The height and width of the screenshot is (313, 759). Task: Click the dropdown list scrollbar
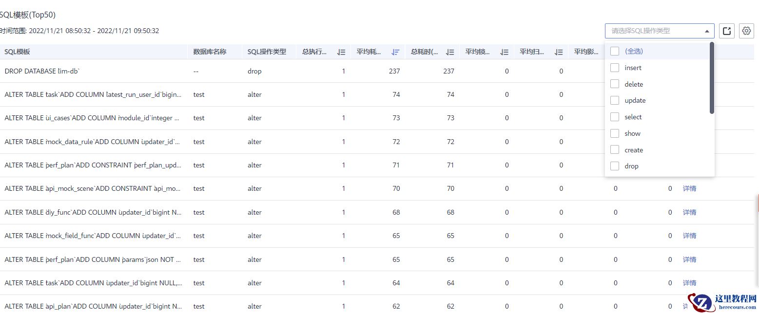pyautogui.click(x=712, y=78)
